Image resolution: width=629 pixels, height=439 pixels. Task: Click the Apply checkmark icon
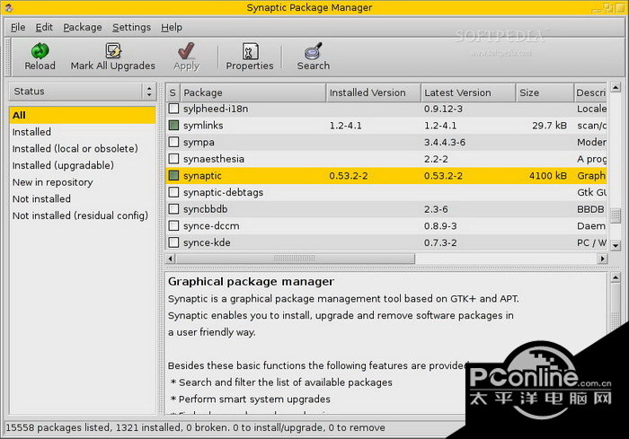click(186, 51)
